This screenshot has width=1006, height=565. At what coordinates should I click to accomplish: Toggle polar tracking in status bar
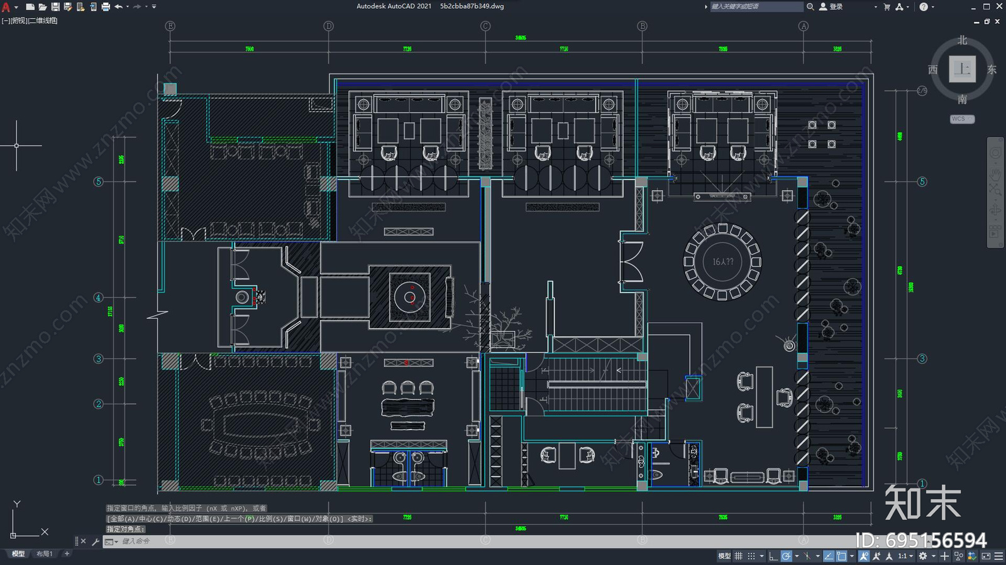[786, 556]
